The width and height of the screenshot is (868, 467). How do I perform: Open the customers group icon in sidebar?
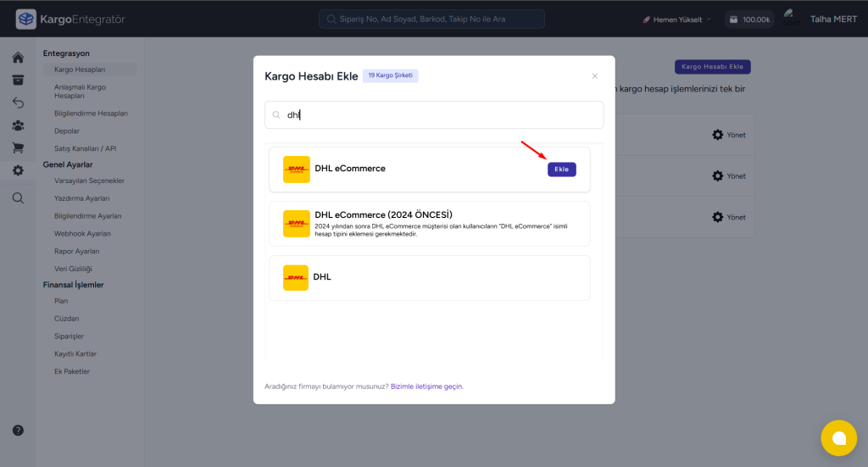(x=18, y=125)
